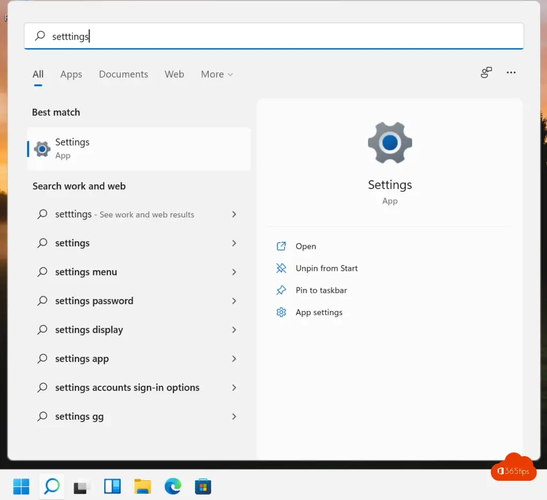Viewport: 547px width, 500px height.
Task: Open the search feedback people icon
Action: coord(486,73)
